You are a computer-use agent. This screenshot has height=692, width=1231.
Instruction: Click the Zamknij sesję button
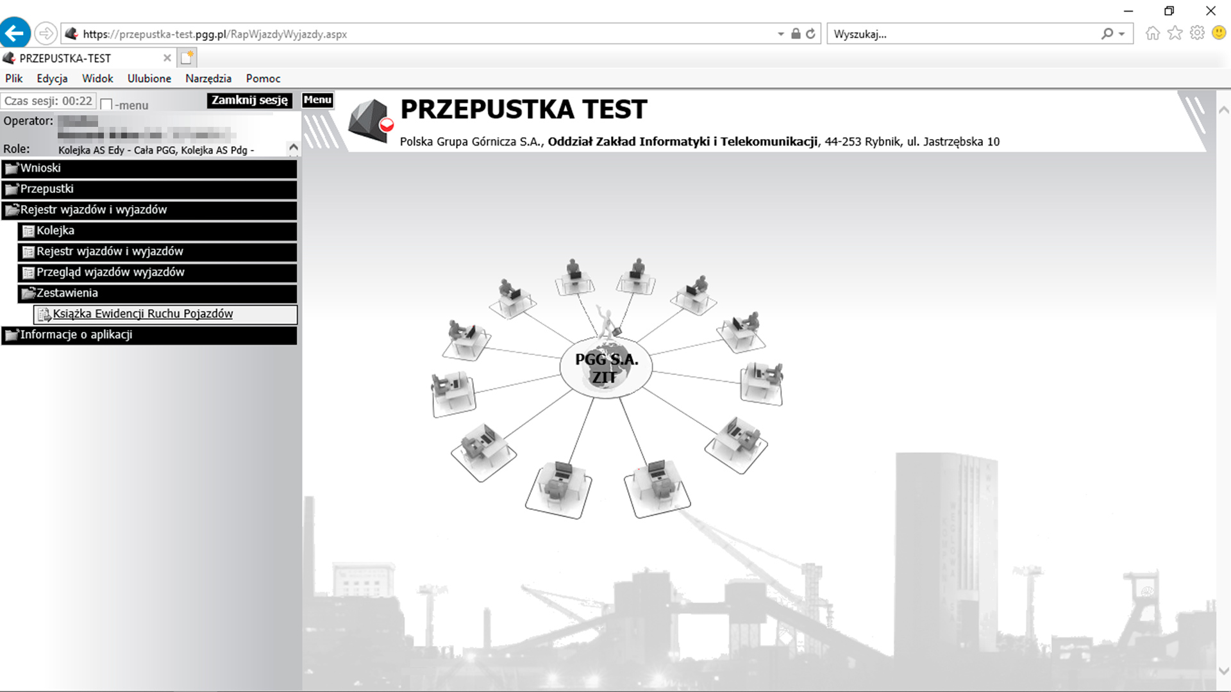pyautogui.click(x=249, y=101)
